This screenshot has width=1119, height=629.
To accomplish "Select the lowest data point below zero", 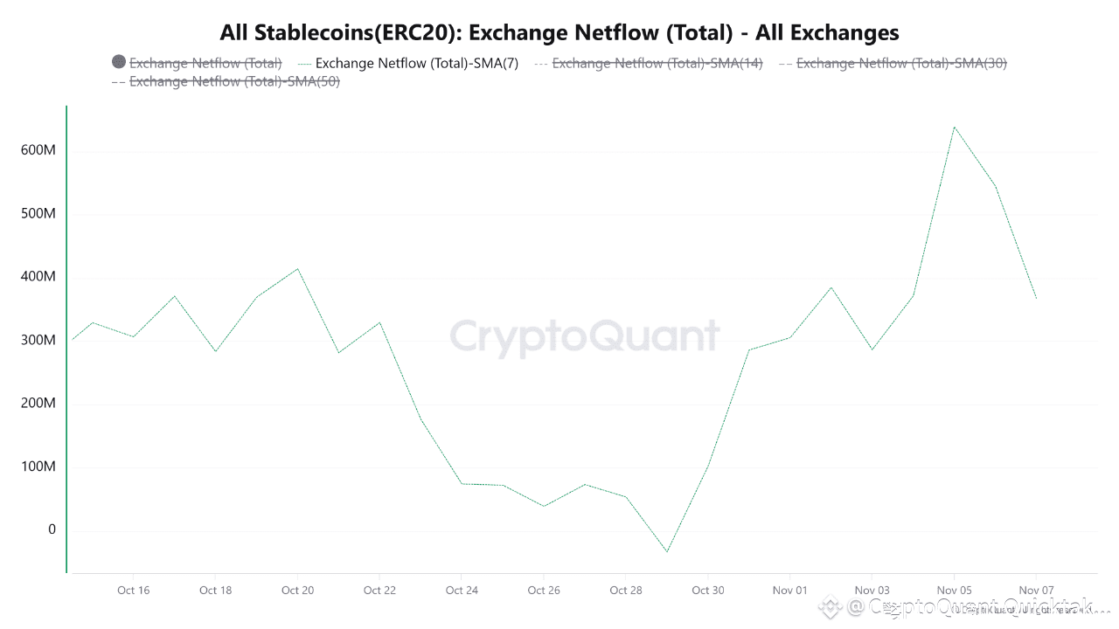I will [667, 551].
